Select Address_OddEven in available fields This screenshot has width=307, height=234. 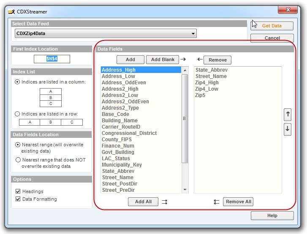tap(141, 83)
